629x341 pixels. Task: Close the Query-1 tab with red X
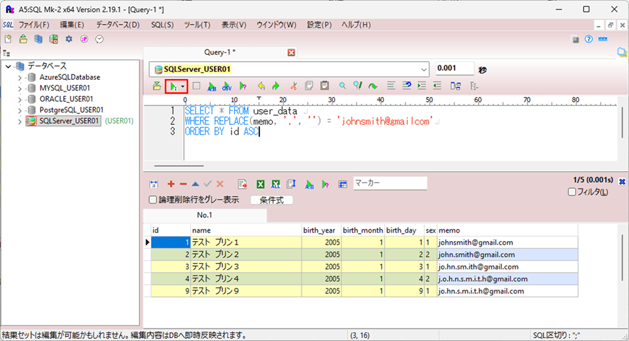[291, 52]
